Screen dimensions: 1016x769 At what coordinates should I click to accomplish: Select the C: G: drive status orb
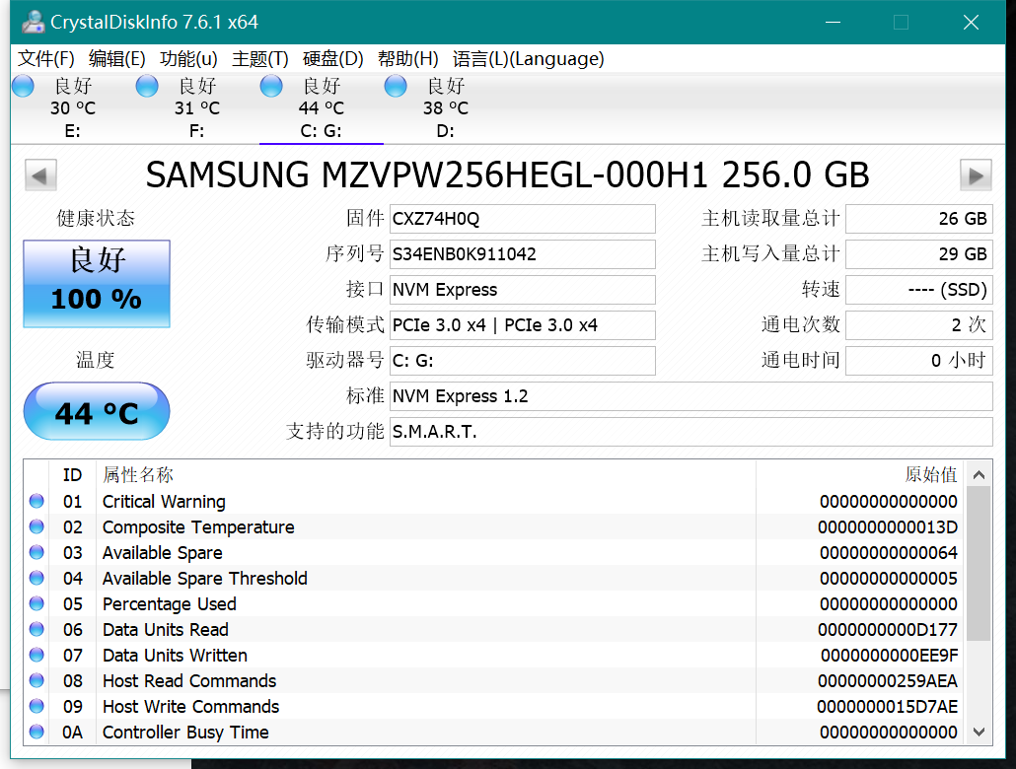271,86
